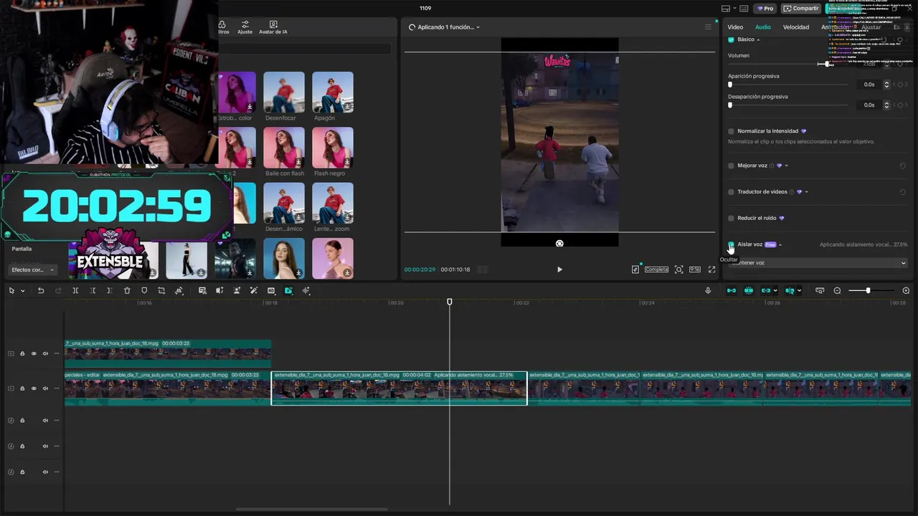918x516 pixels.
Task: Collapse the Aislar voz section
Action: (x=780, y=244)
